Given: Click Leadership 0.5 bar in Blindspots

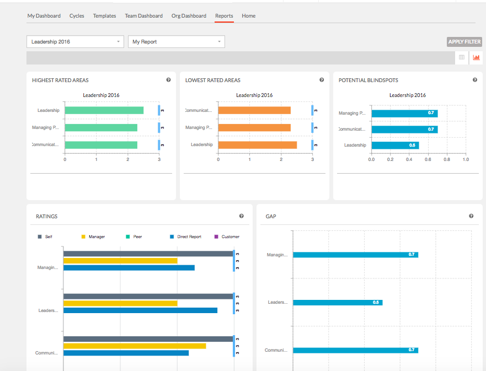Looking at the screenshot, I should pos(395,145).
